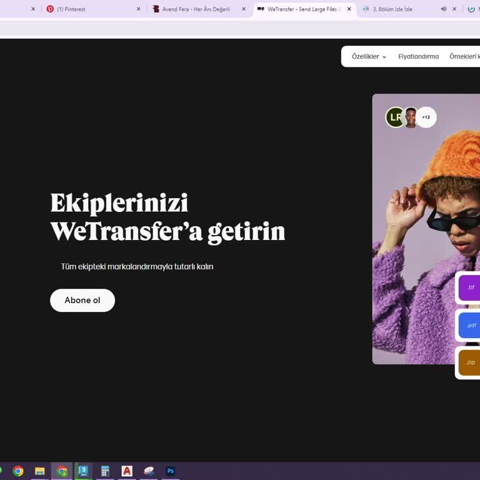Open the Örnekleri menu item
The height and width of the screenshot is (480, 480).
[x=464, y=56]
